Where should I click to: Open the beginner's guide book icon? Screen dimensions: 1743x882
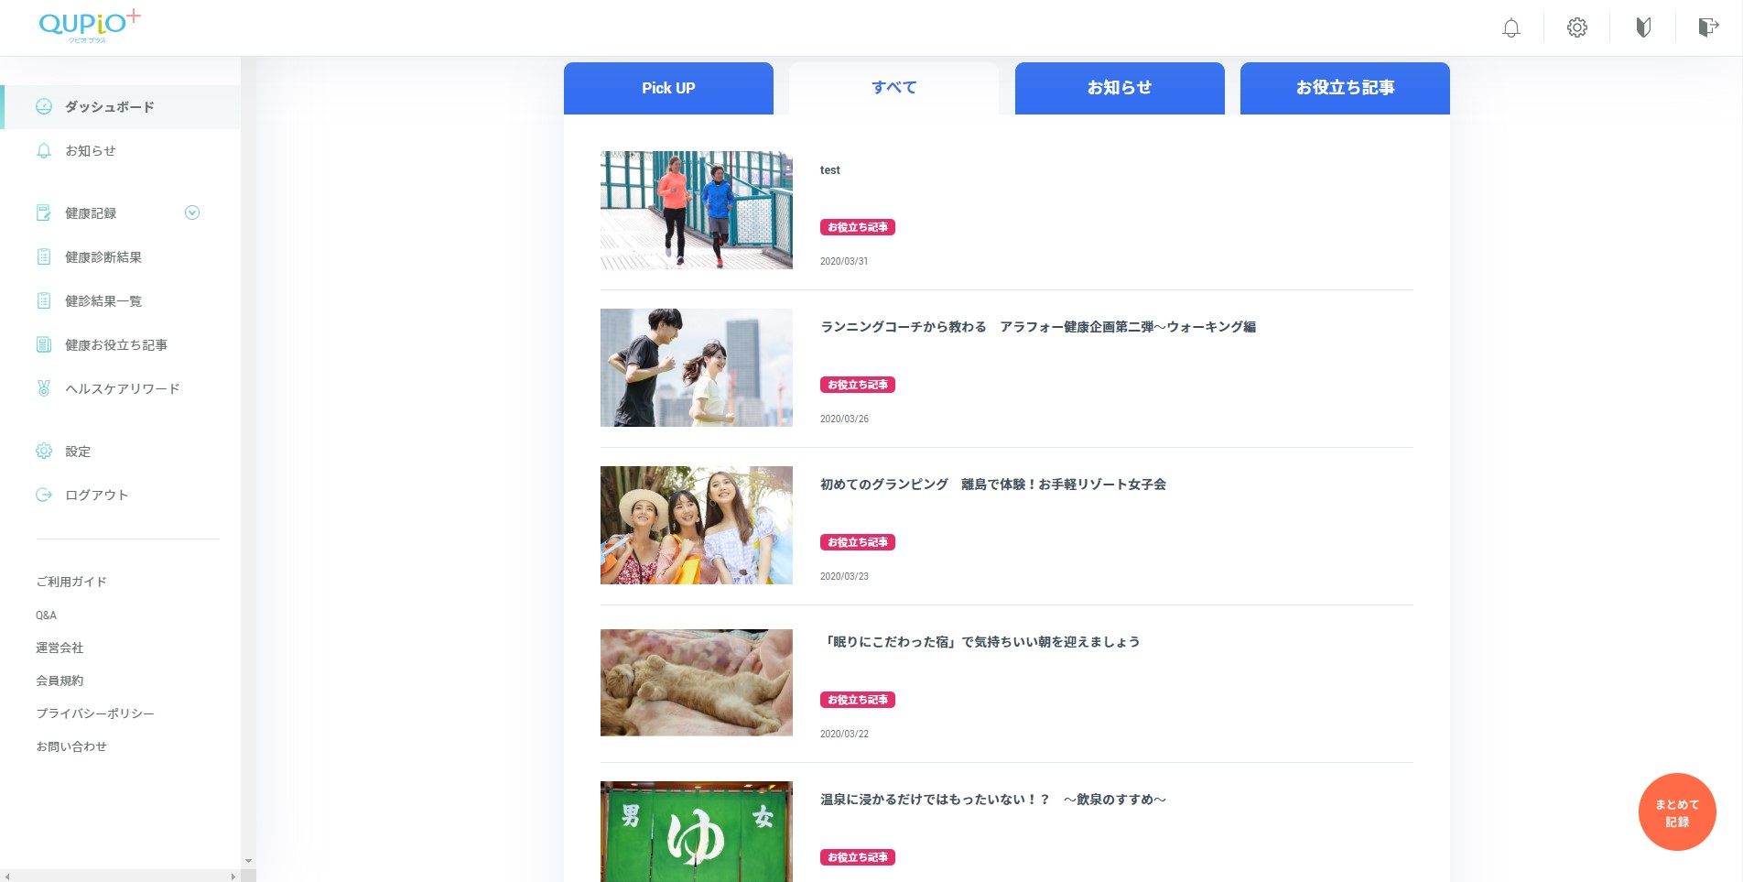click(x=1642, y=27)
